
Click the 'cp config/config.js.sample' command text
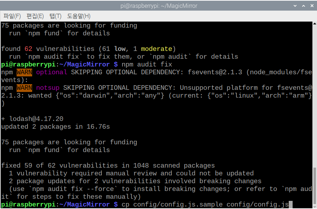[x=172, y=204]
